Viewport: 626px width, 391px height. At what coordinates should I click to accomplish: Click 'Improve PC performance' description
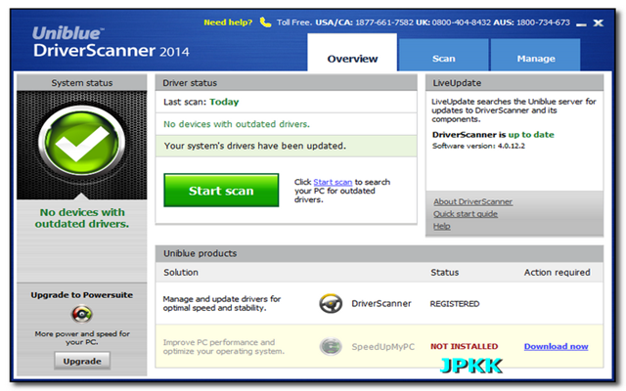point(224,347)
